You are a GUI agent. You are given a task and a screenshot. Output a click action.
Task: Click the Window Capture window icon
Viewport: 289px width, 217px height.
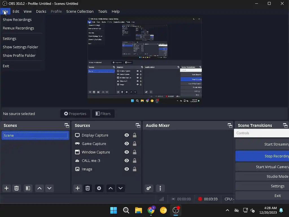[x=77, y=152]
